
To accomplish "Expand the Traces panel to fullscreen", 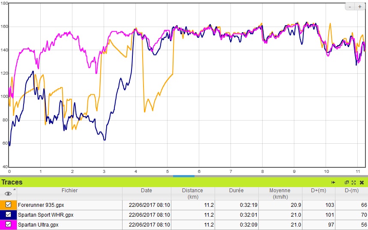I will (354, 182).
